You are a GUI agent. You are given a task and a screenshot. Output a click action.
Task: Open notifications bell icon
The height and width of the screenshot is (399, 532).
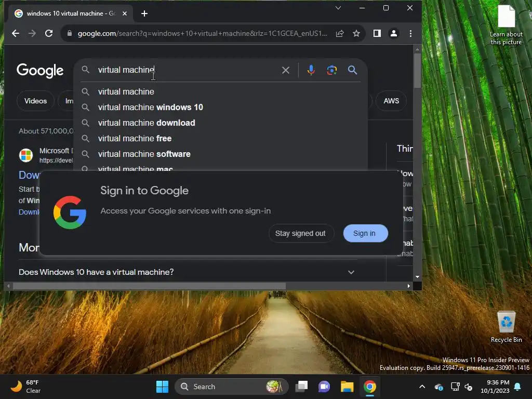coord(518,387)
